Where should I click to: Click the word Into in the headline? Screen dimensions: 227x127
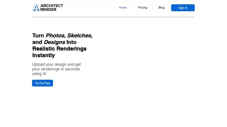tap(71, 42)
